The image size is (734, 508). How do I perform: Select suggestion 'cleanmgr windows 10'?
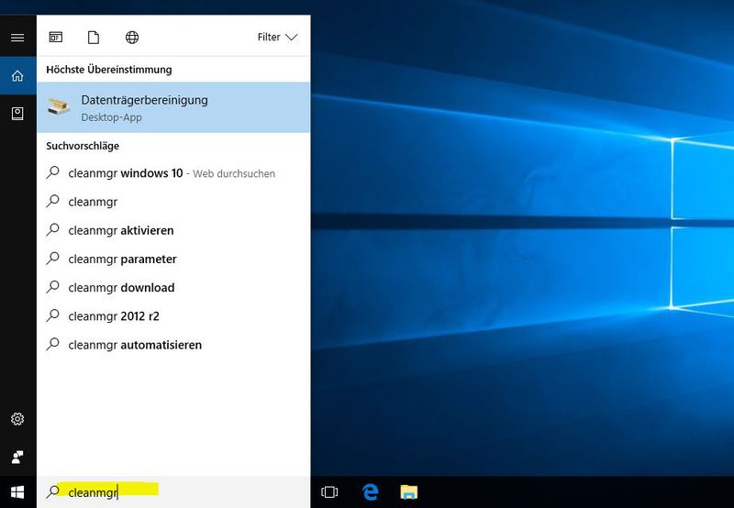pyautogui.click(x=173, y=173)
